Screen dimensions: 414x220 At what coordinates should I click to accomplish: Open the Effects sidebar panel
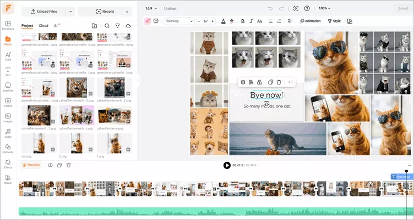tap(8, 164)
